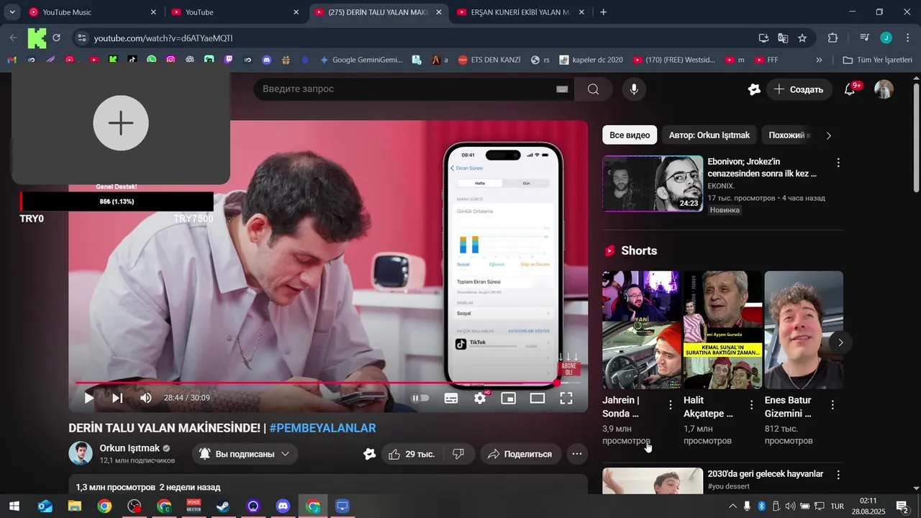Switch to miniplayer mode
The width and height of the screenshot is (921, 518).
pyautogui.click(x=509, y=398)
